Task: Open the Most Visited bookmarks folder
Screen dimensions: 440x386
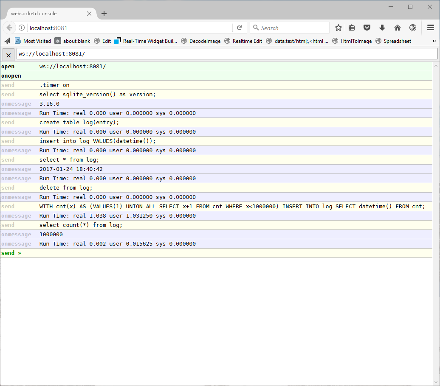Action: click(33, 41)
